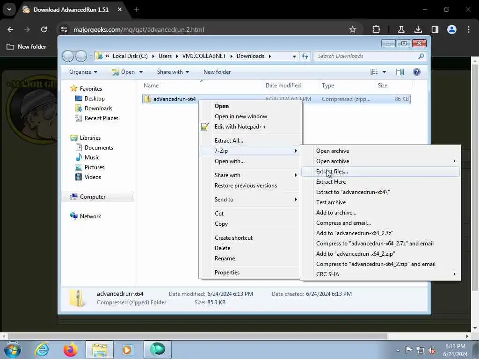Open Recent Places in sidebar
This screenshot has height=359, width=479.
point(102,118)
